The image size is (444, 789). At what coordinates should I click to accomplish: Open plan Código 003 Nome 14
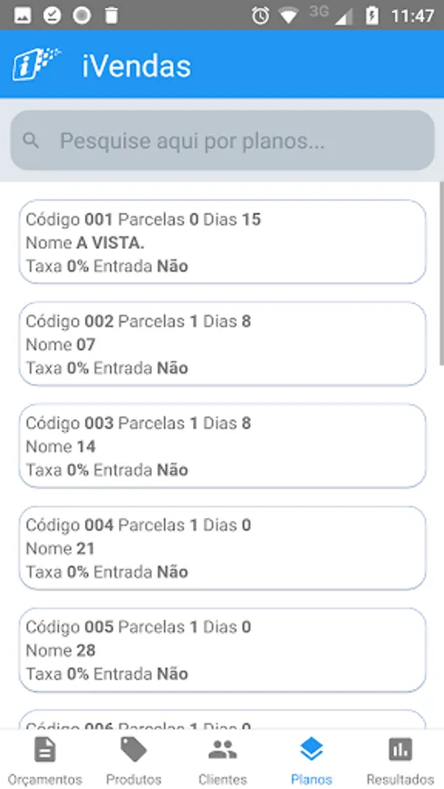point(223,446)
